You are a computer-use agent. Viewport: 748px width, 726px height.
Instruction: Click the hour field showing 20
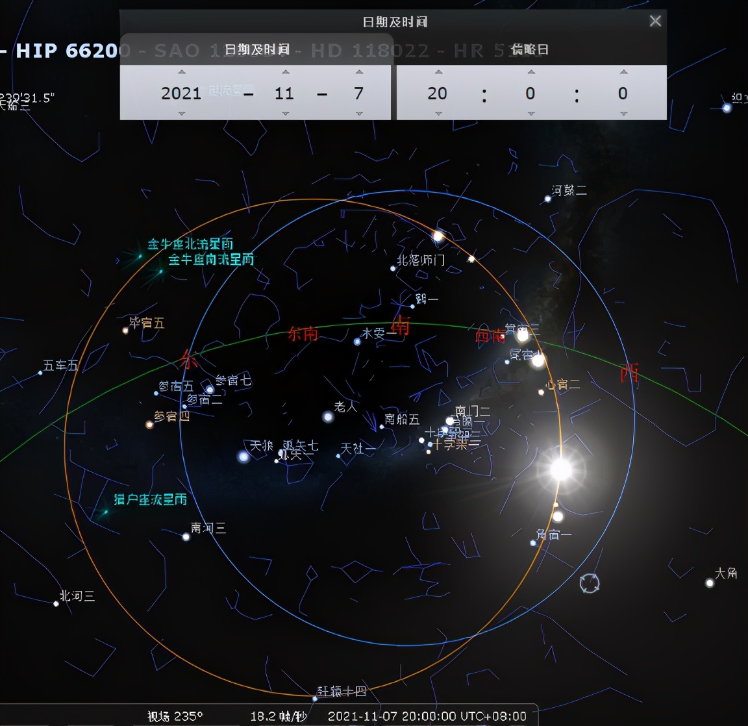point(437,94)
